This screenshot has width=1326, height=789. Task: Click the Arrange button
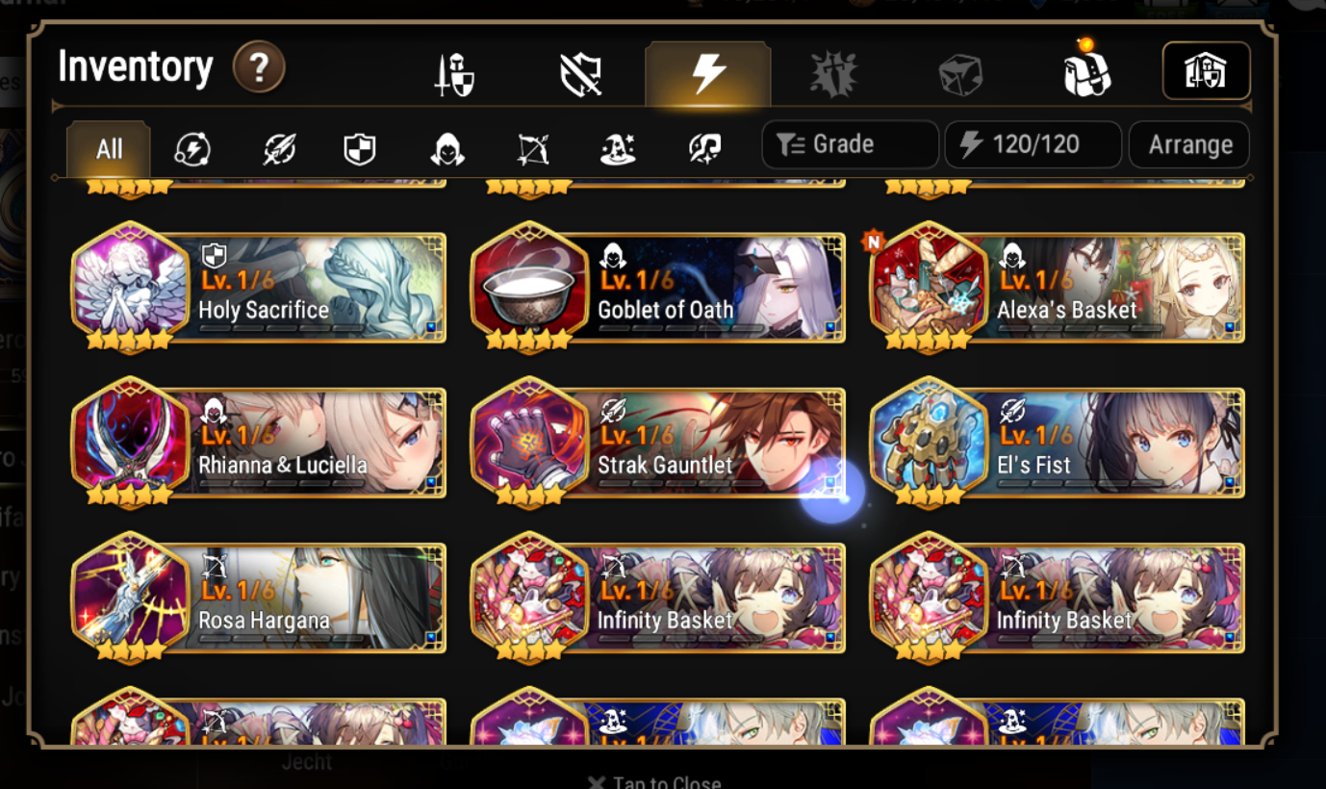point(1189,145)
